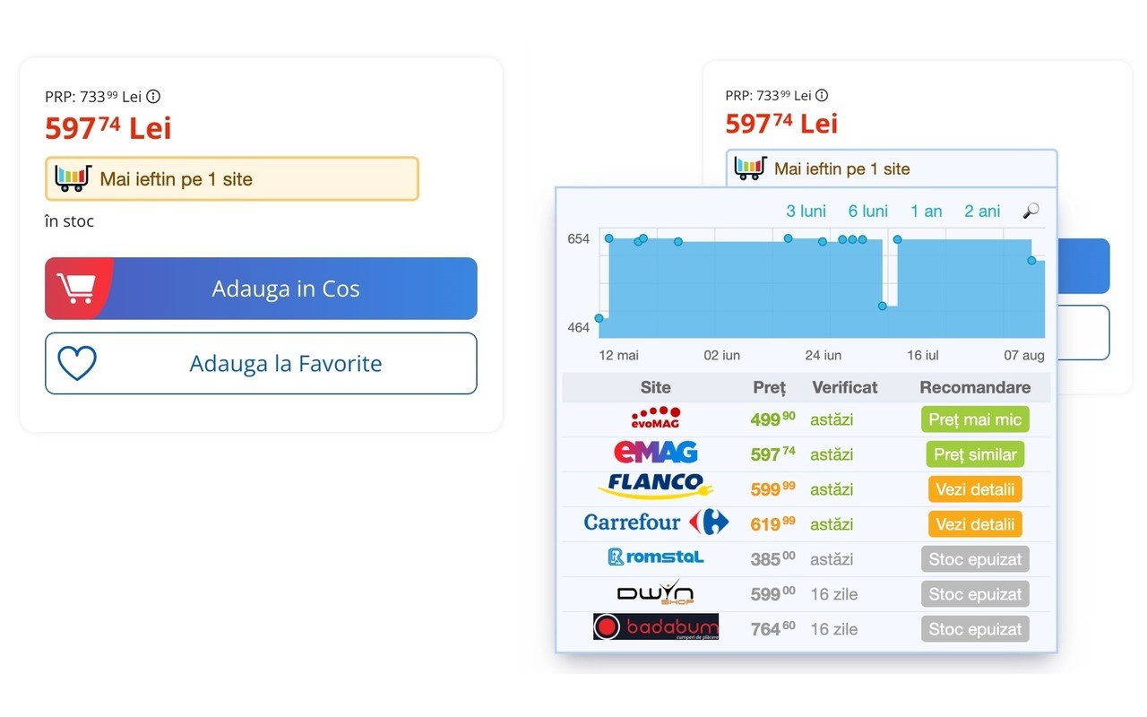The height and width of the screenshot is (717, 1147).
Task: Click Vezi detalii for Flanco
Action: [974, 489]
